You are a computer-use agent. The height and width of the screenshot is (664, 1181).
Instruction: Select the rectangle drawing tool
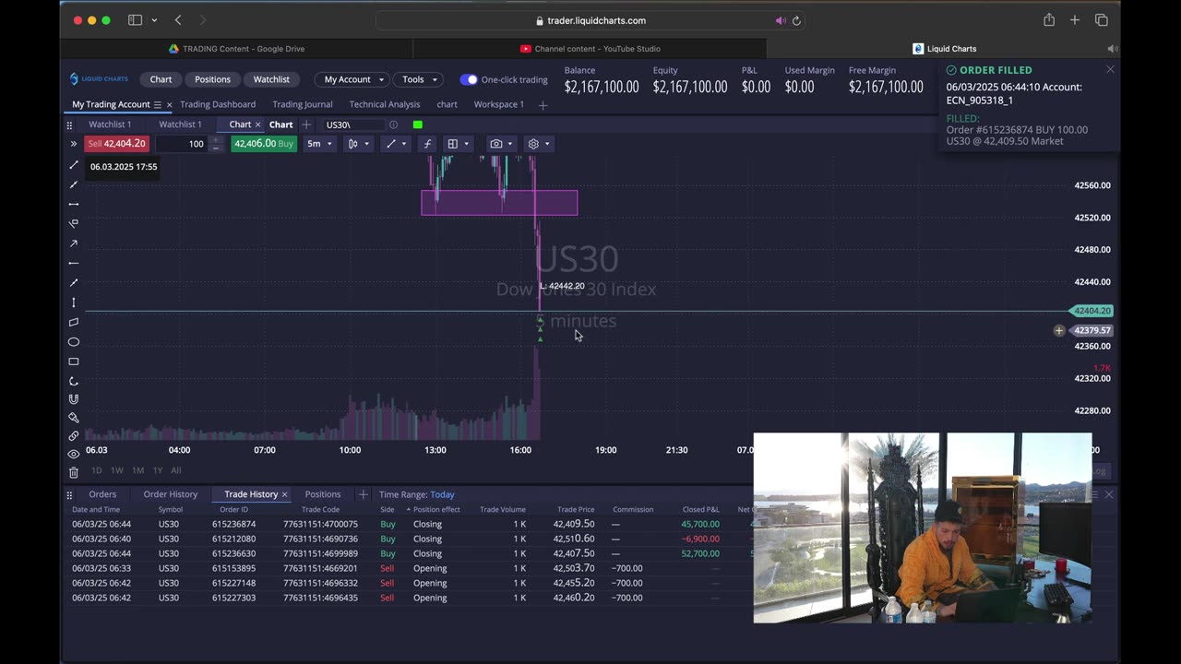74,362
